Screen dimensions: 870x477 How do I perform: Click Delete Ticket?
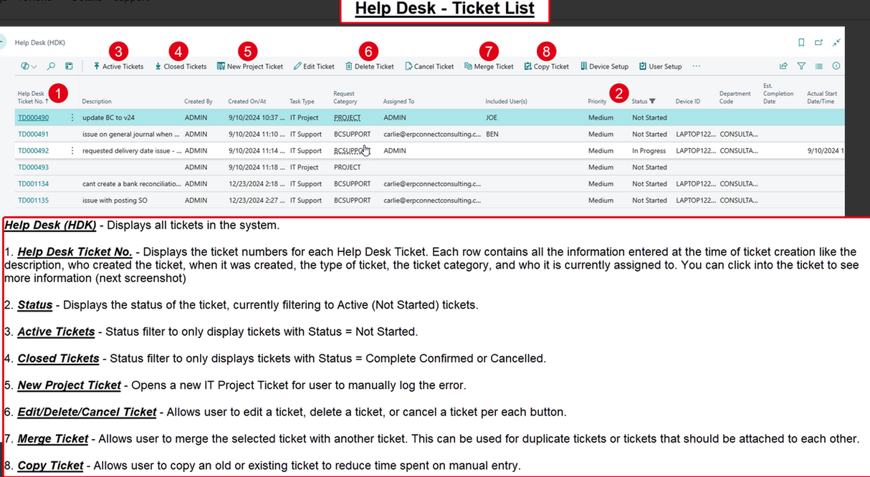(370, 66)
